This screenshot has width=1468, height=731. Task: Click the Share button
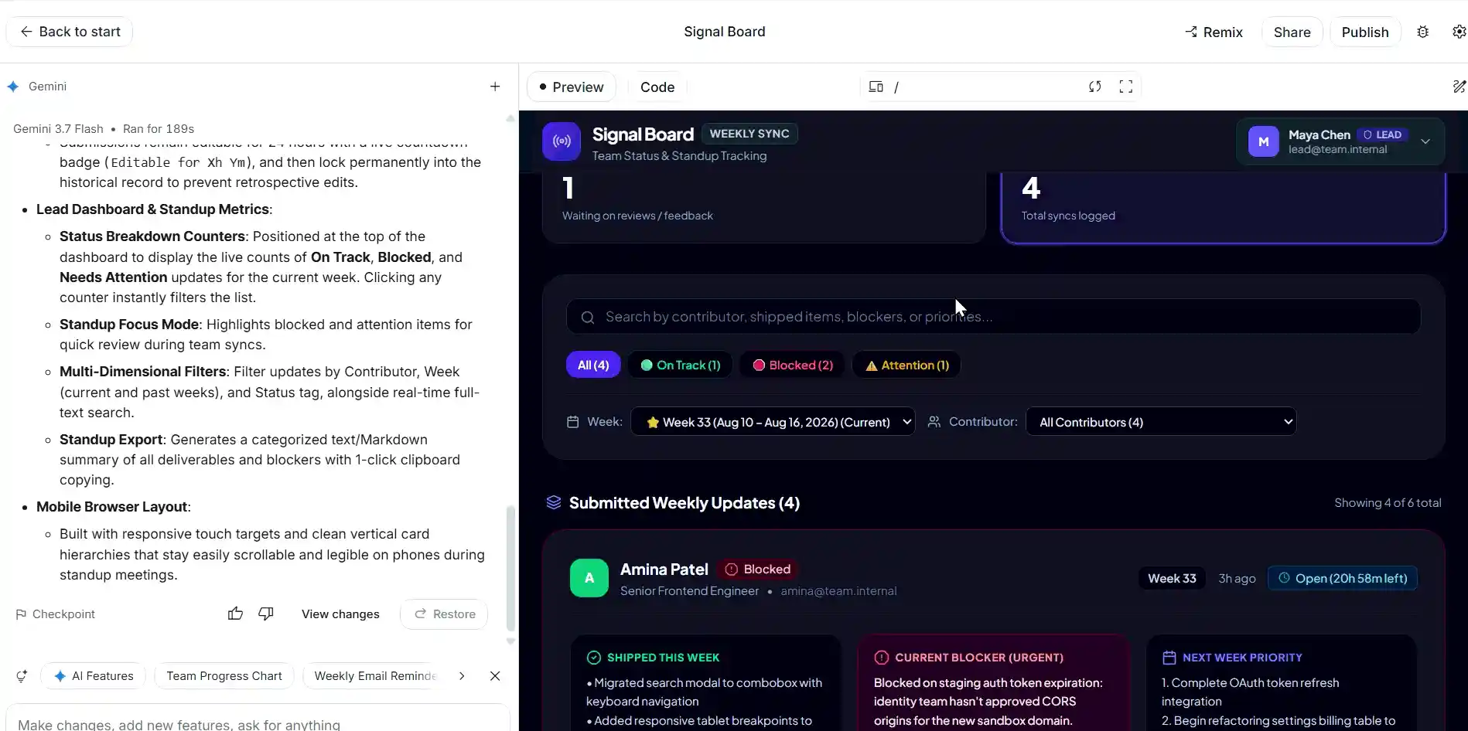tap(1292, 32)
